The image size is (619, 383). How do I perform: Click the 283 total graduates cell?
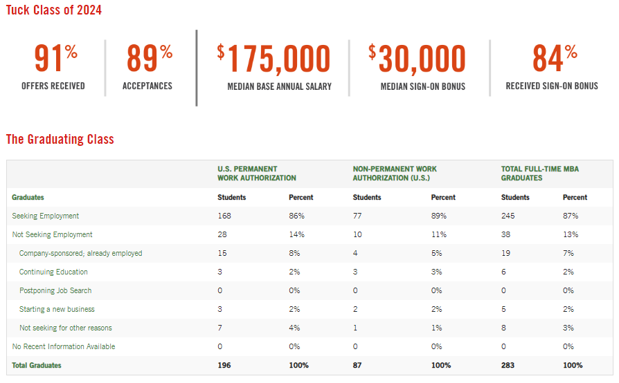510,365
